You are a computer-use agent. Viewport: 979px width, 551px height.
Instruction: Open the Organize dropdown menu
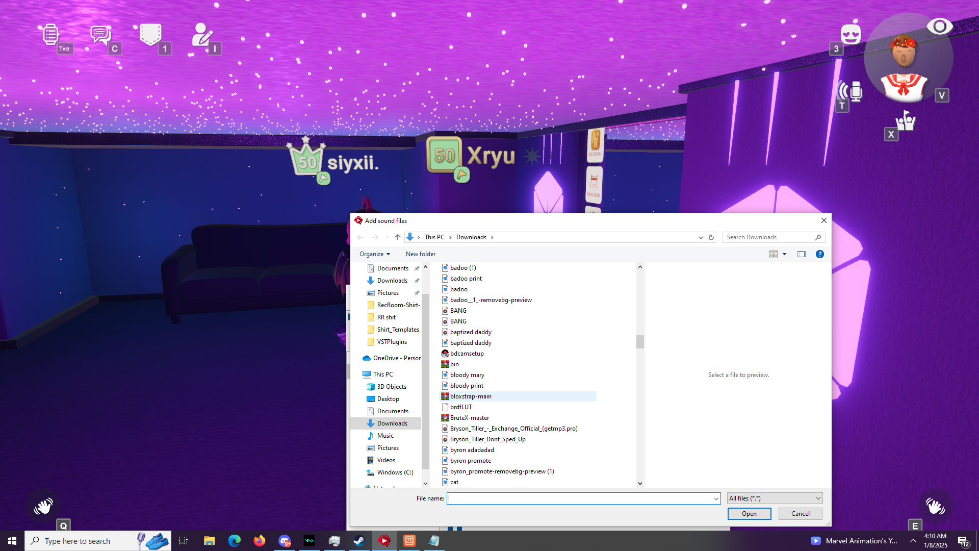pos(374,254)
